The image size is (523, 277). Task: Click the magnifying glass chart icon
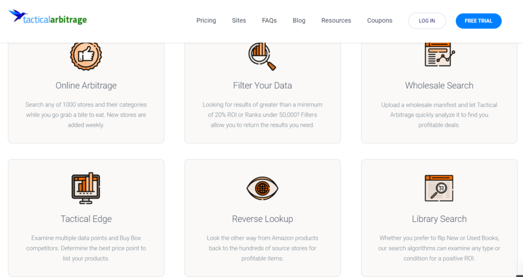point(262,56)
